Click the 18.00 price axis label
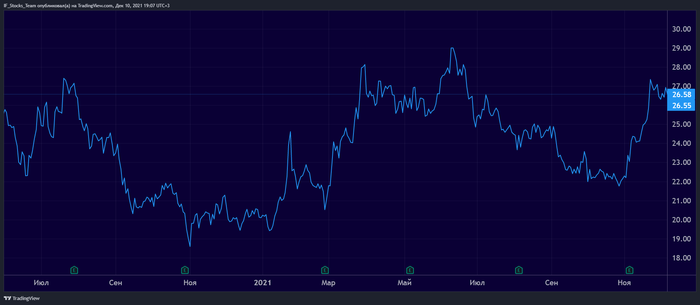This screenshot has width=700, height=305. click(681, 258)
